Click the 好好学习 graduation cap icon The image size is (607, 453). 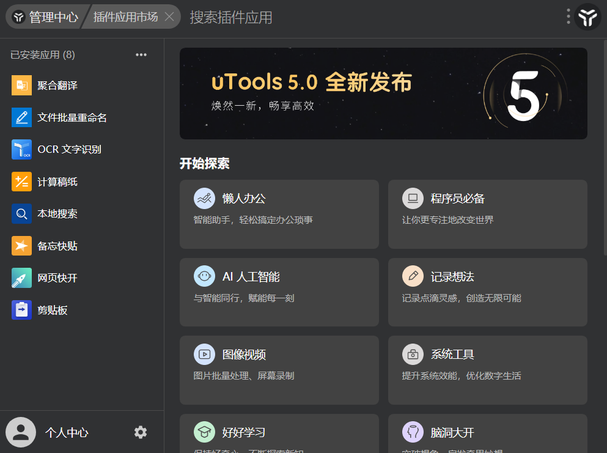(204, 432)
